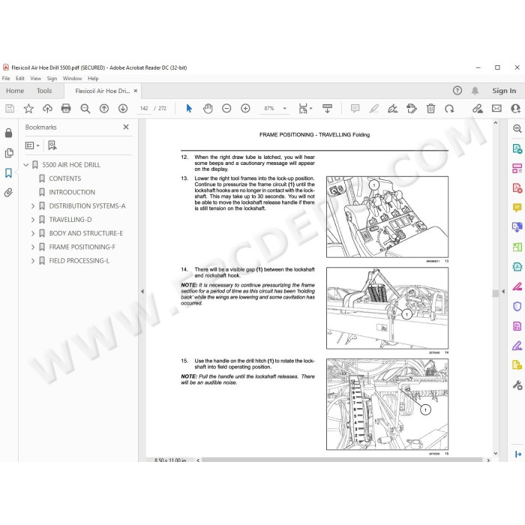Expand the FRAME POSITIONING-F bookmark
525x525 pixels.
pyautogui.click(x=33, y=247)
